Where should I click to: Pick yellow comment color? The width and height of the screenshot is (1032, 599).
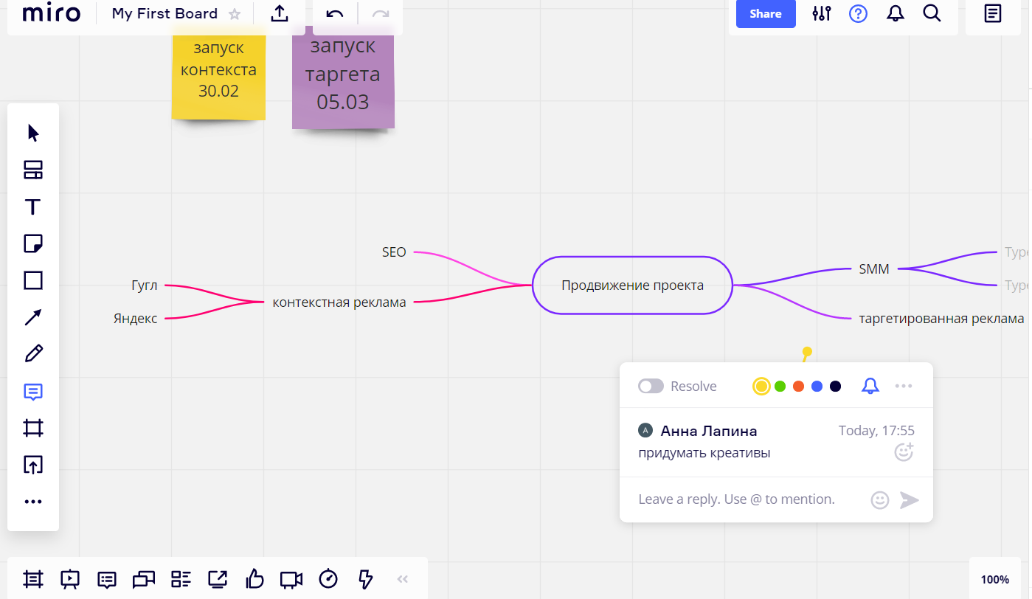tap(761, 387)
